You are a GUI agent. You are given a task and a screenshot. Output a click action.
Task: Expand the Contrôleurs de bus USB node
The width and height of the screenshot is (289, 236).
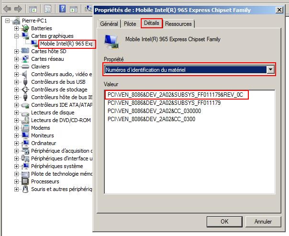[16, 82]
